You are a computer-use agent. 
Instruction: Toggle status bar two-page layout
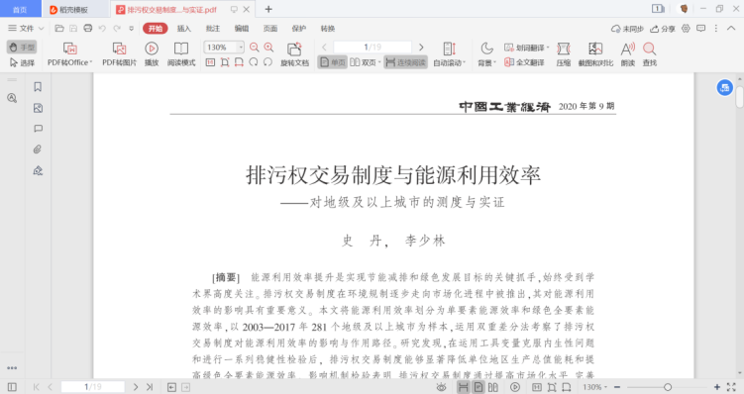click(493, 387)
